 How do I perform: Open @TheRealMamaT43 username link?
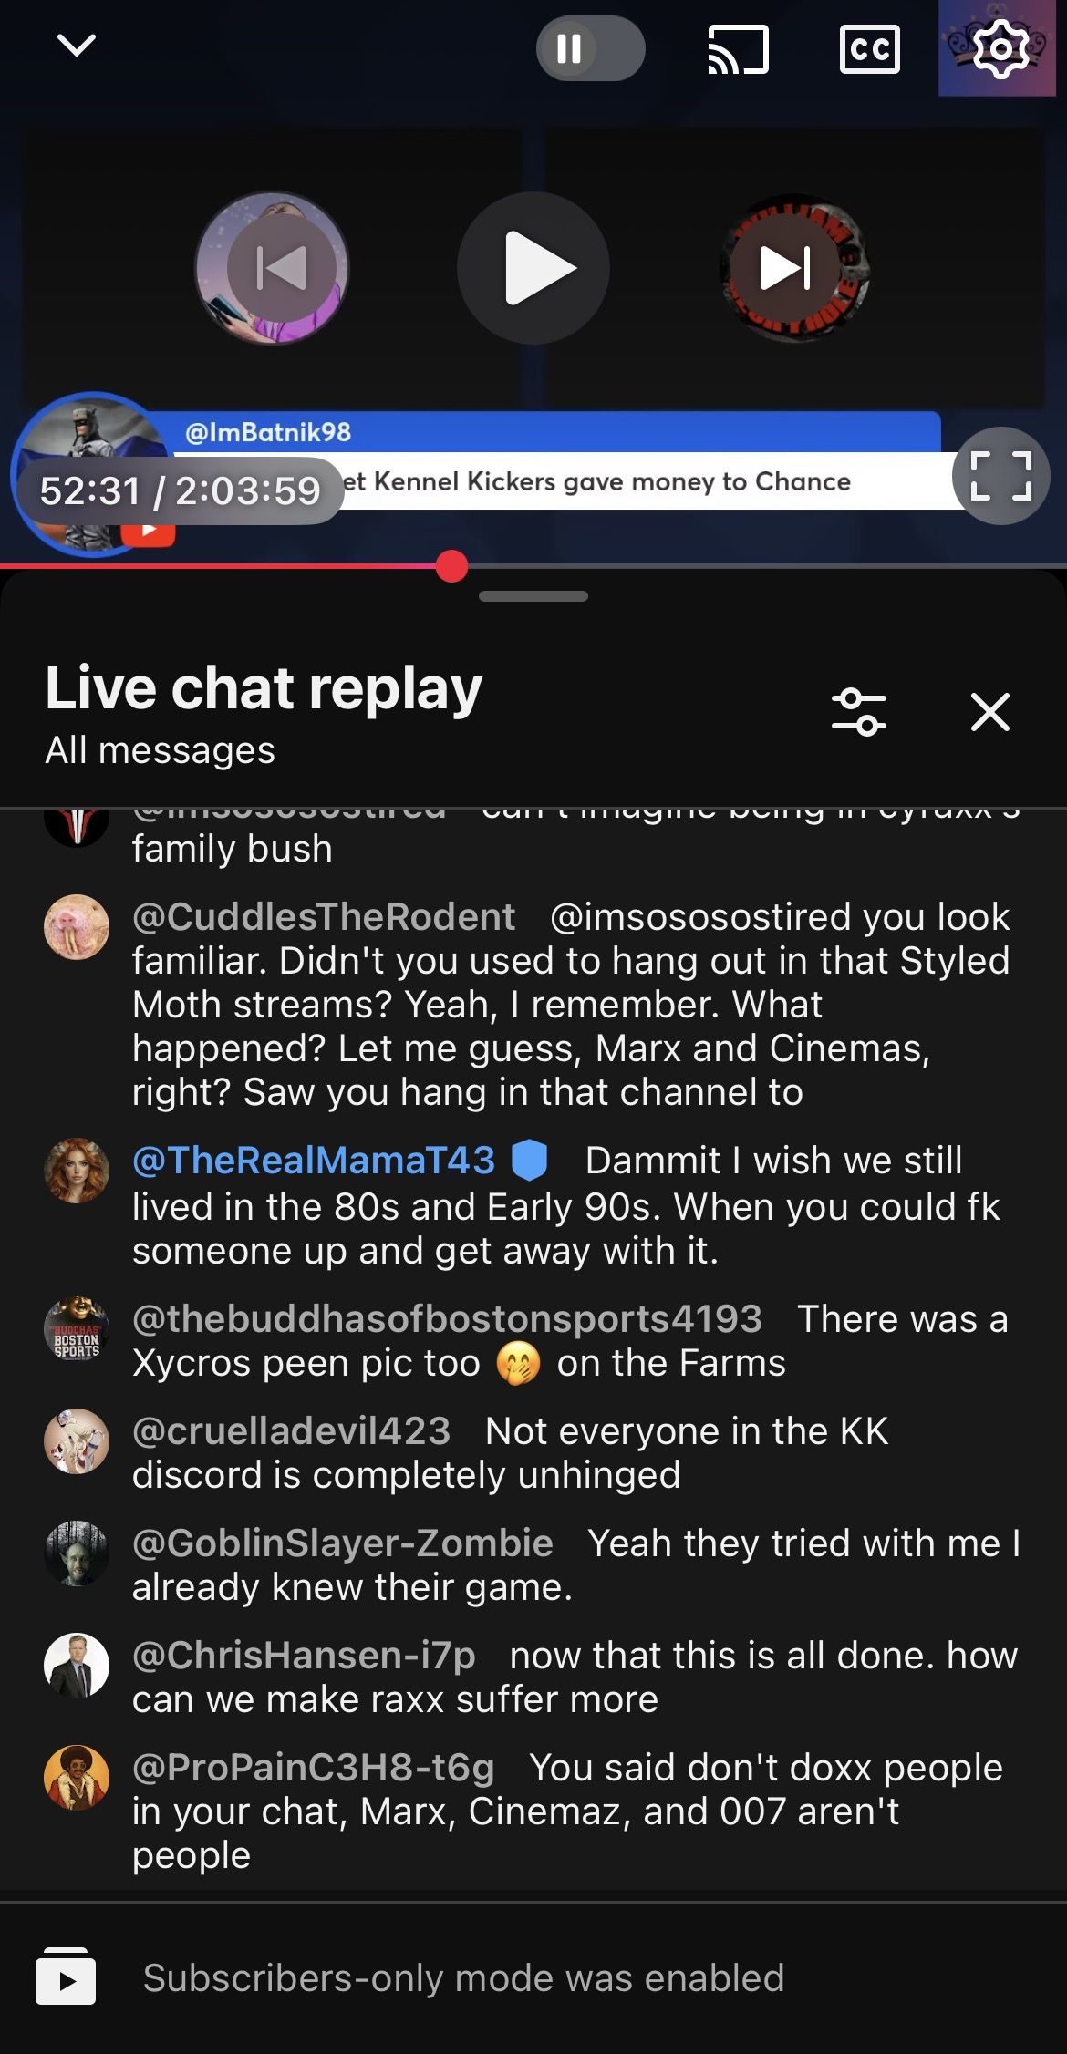tap(314, 1161)
